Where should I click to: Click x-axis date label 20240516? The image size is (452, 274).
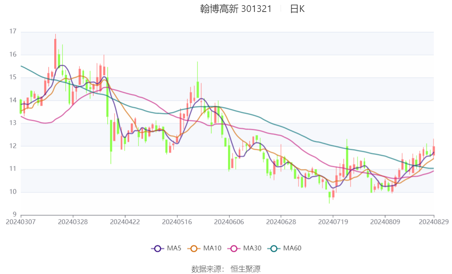(177, 222)
